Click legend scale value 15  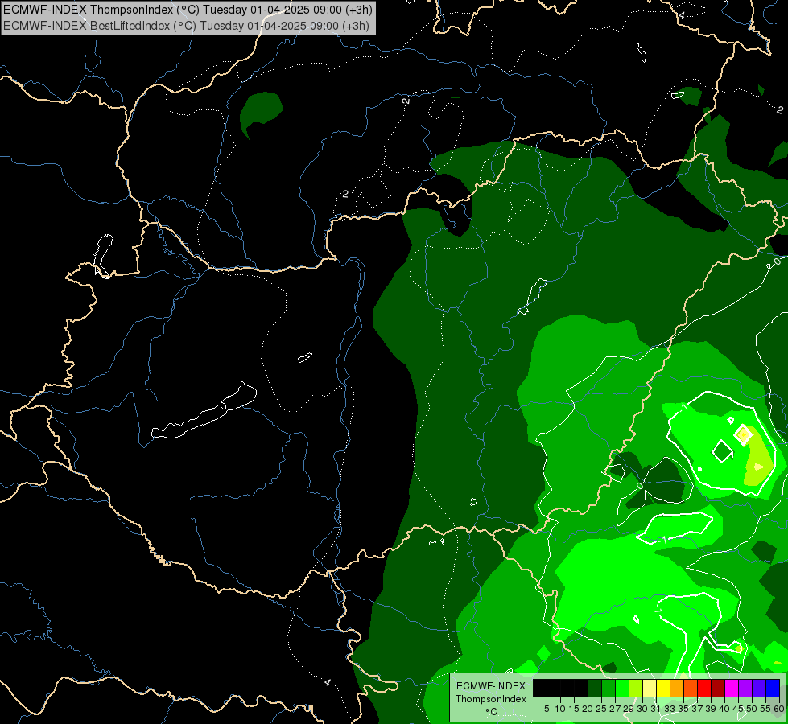tap(574, 709)
